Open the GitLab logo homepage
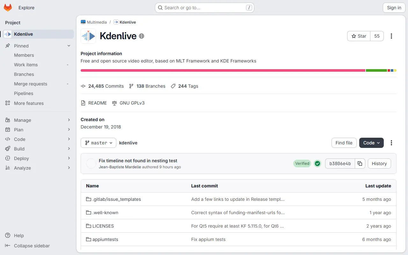408x255 pixels. (8, 8)
